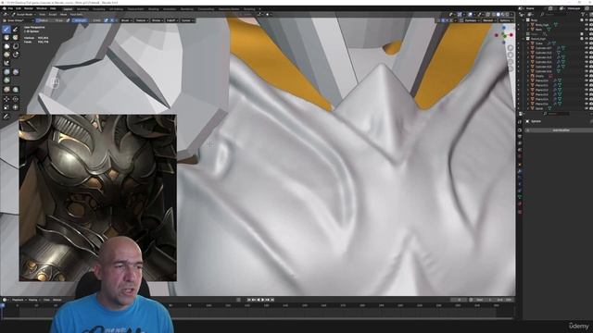Viewport: 593px width, 333px height.
Task: Switch to material preview shading
Action: 503,15
